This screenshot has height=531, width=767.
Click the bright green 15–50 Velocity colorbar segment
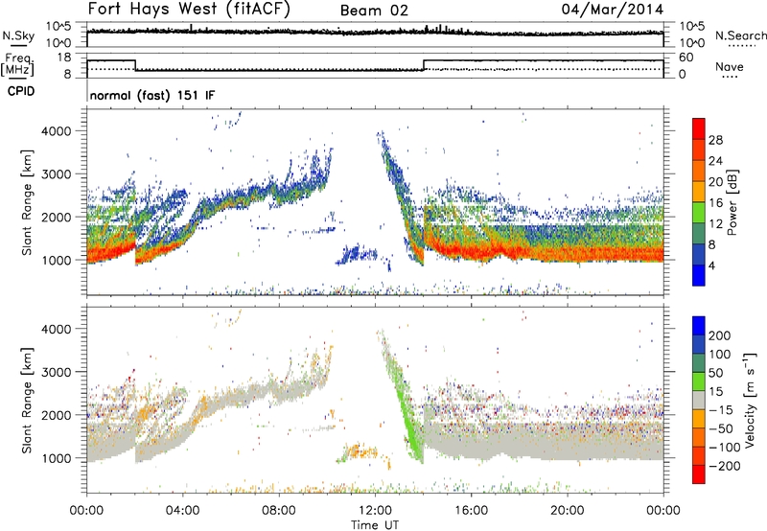pyautogui.click(x=699, y=381)
